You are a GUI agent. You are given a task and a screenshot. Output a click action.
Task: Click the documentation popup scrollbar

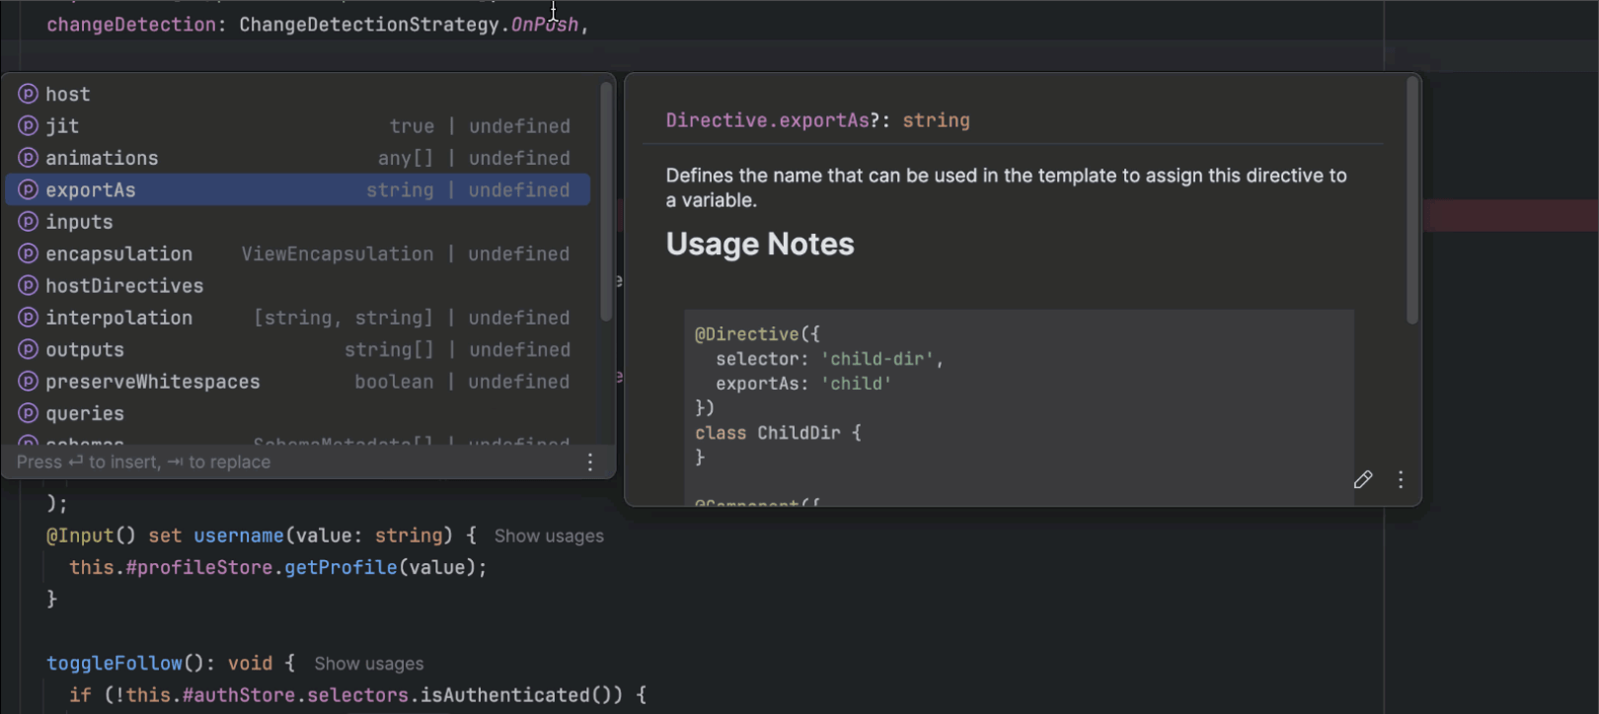[1412, 197]
